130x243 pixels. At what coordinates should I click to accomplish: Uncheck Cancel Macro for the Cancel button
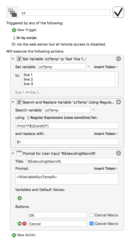[x=92, y=224]
